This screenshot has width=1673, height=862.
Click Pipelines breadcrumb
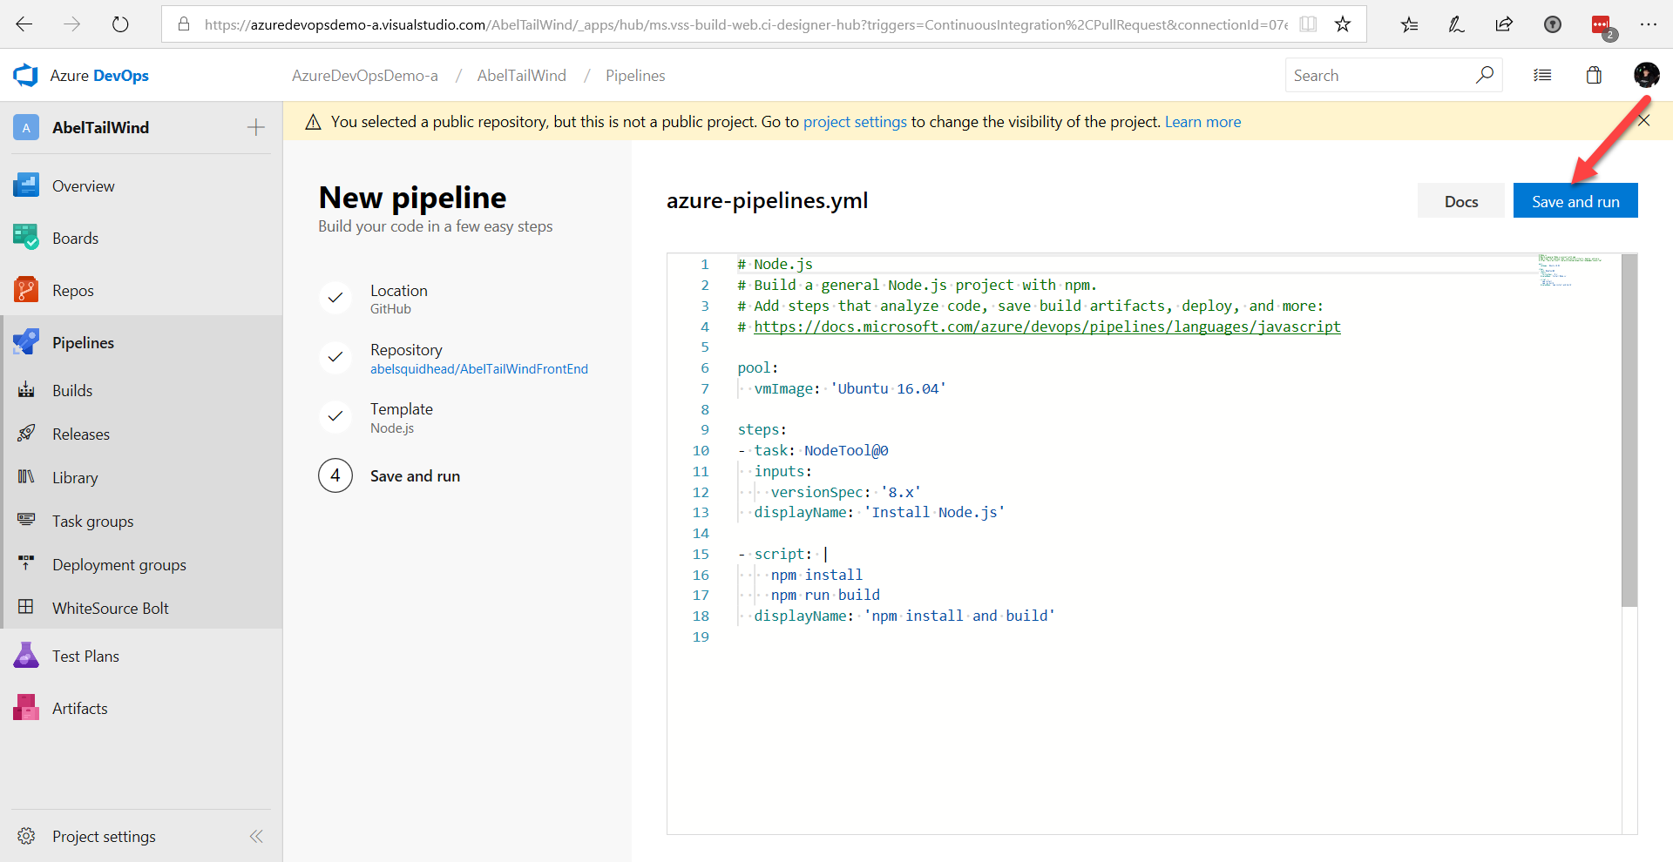pyautogui.click(x=635, y=76)
